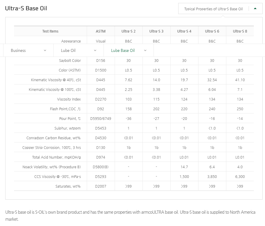Click the Saturates, wt% row label

(68, 186)
